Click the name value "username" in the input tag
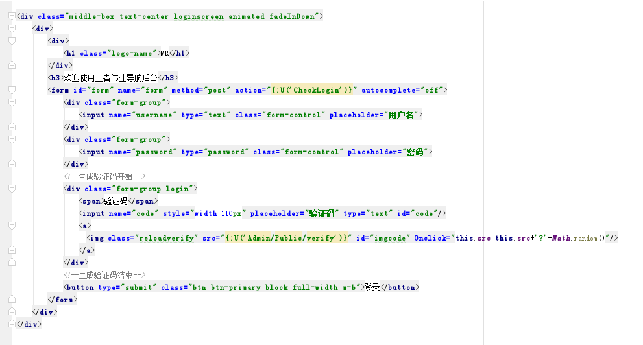Viewport: 643px width, 345px height. [154, 115]
